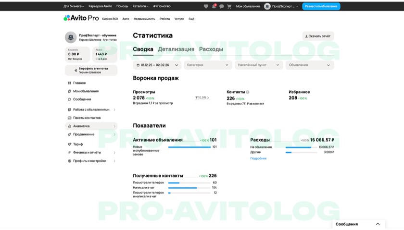
Task: Open shopping cart icon
Action: pyautogui.click(x=229, y=6)
